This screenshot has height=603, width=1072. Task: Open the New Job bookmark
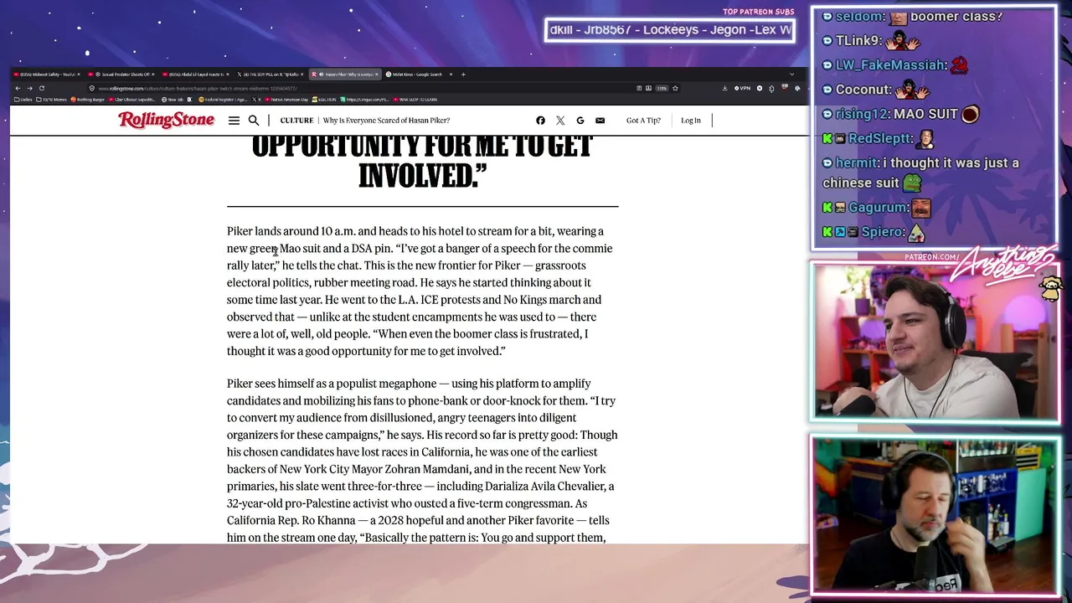coord(173,100)
